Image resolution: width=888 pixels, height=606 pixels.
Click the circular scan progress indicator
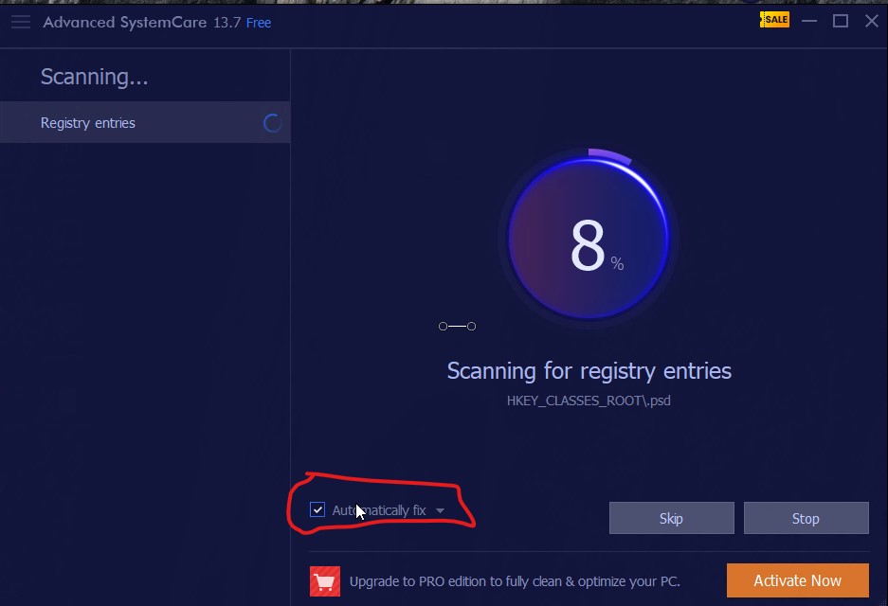[x=589, y=238]
